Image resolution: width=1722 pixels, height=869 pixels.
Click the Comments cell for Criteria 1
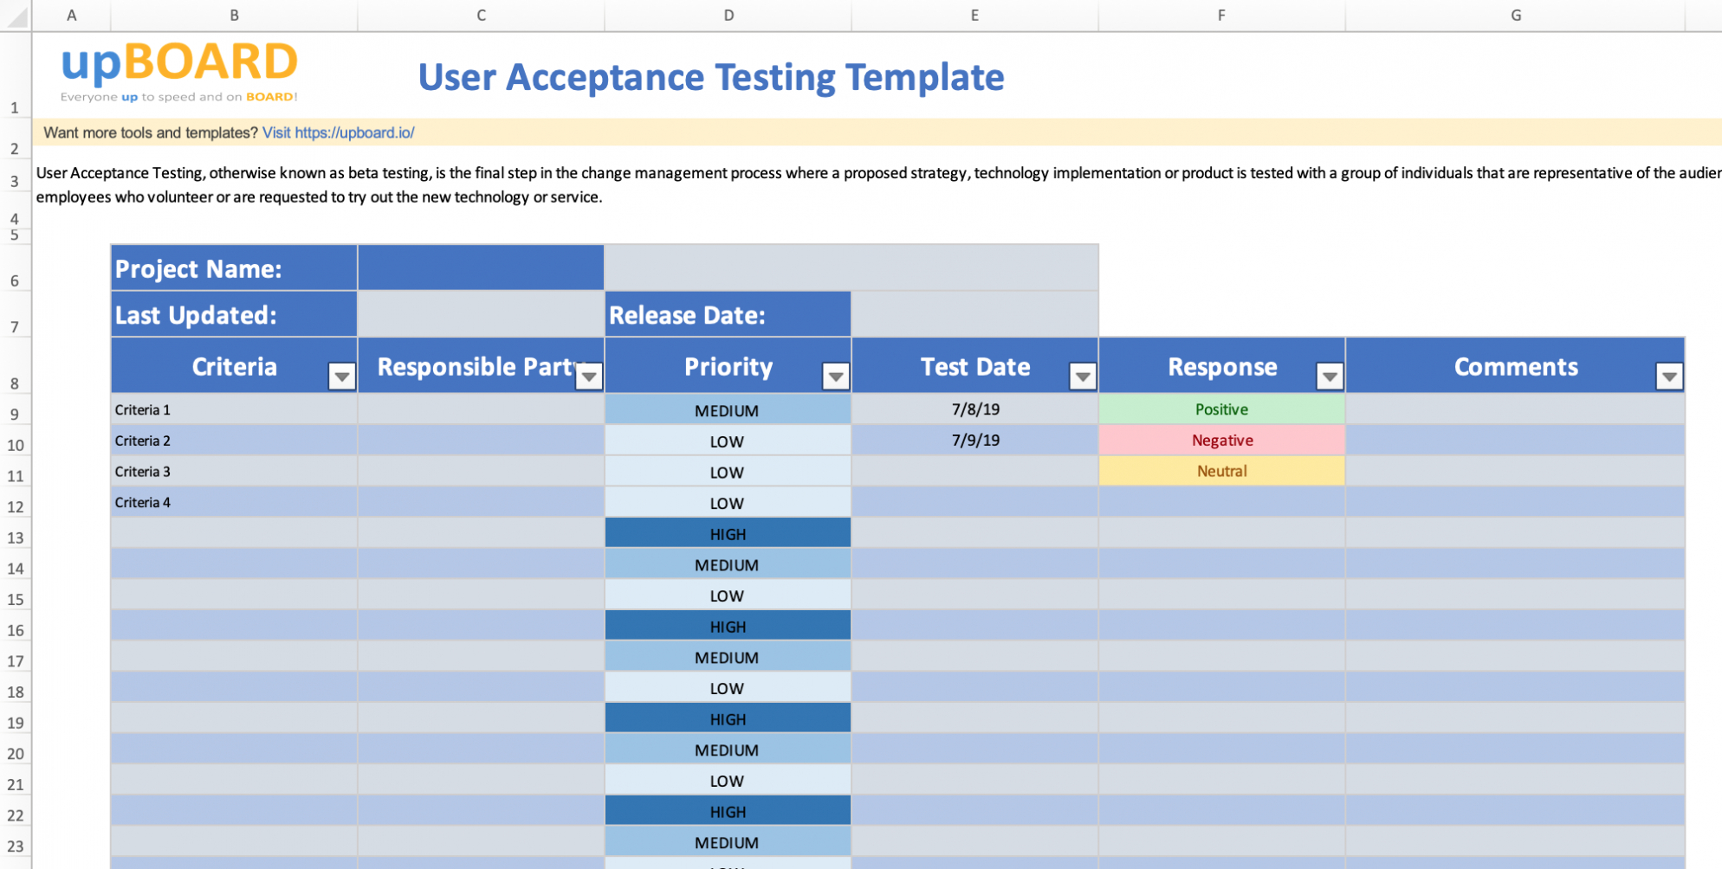[1515, 409]
